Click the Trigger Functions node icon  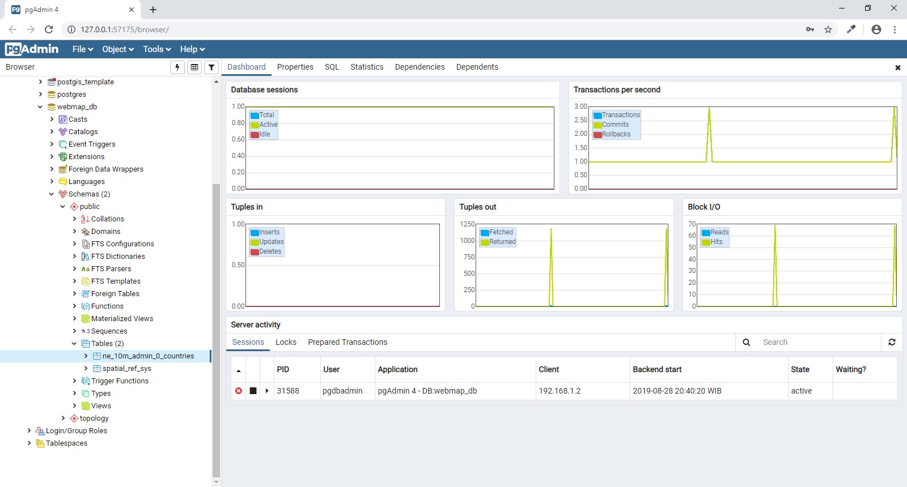click(86, 381)
